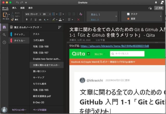The width and height of the screenshot is (166, 114).
Task: Open the notifications bell
Action: coord(156,2)
